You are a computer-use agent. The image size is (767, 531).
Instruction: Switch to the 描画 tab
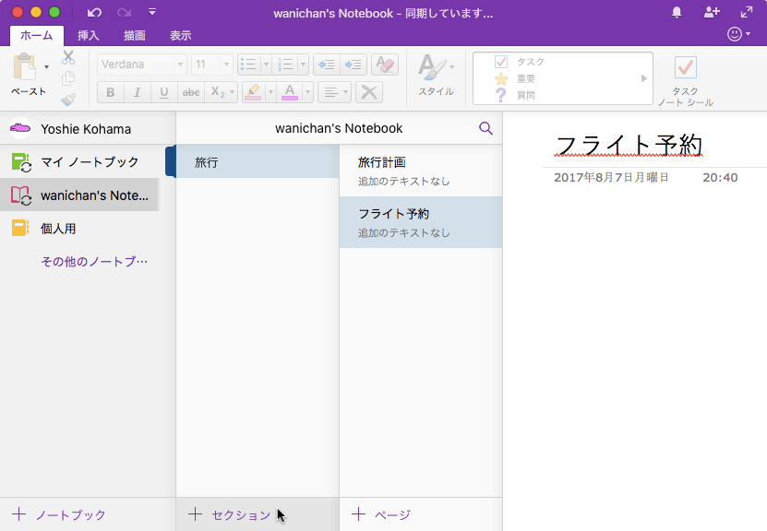(135, 36)
